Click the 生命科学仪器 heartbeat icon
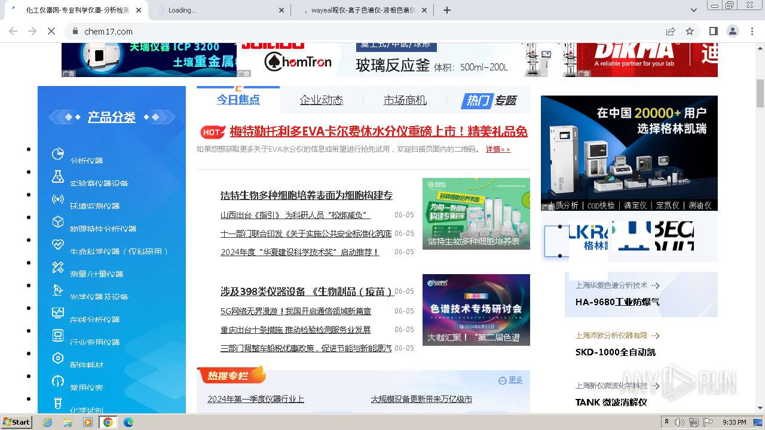This screenshot has width=765, height=430. click(x=58, y=244)
